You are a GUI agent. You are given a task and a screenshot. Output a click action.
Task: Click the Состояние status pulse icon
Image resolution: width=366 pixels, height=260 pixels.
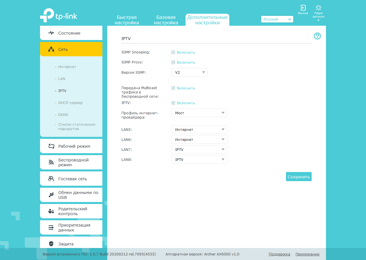[x=51, y=33]
